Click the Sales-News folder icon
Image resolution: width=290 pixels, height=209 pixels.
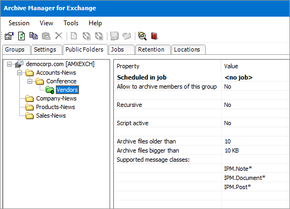coord(30,116)
